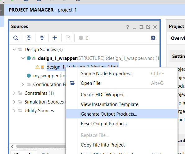Open Sources panel help question mark
Image resolution: width=185 pixels, height=154 pixels.
127,27
